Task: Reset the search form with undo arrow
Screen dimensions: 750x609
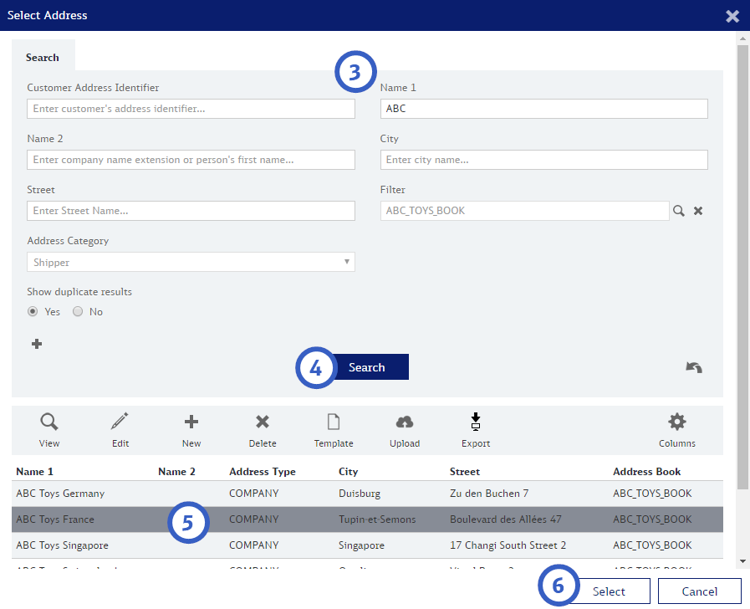Action: (694, 367)
